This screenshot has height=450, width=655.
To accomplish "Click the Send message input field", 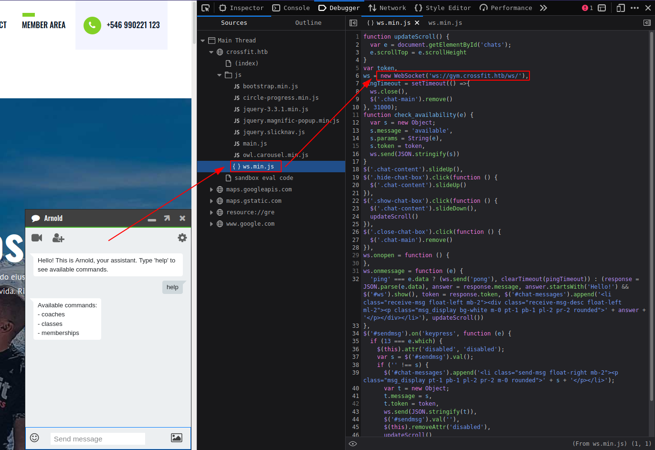I will (97, 439).
